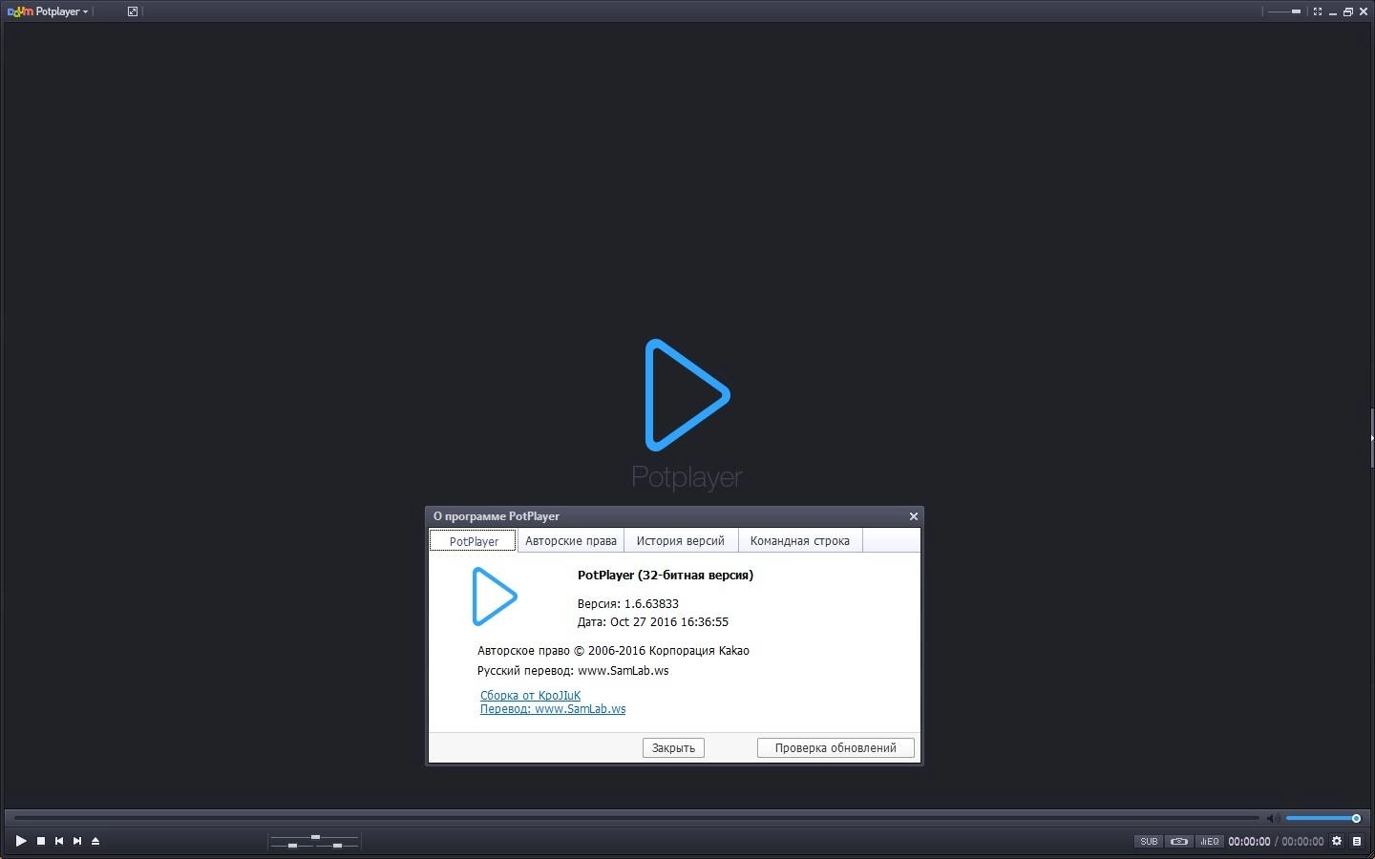
Task: Restore the PotPlayer window size
Action: (1348, 11)
